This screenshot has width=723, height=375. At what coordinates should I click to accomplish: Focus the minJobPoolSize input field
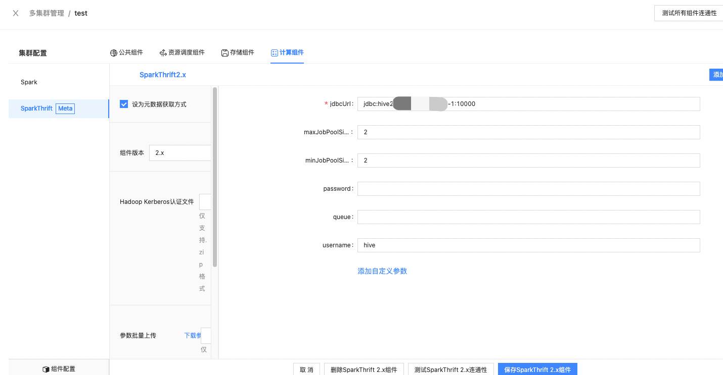(528, 160)
